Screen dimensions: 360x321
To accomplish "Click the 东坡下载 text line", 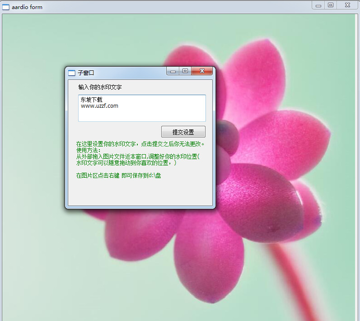I will [x=91, y=100].
